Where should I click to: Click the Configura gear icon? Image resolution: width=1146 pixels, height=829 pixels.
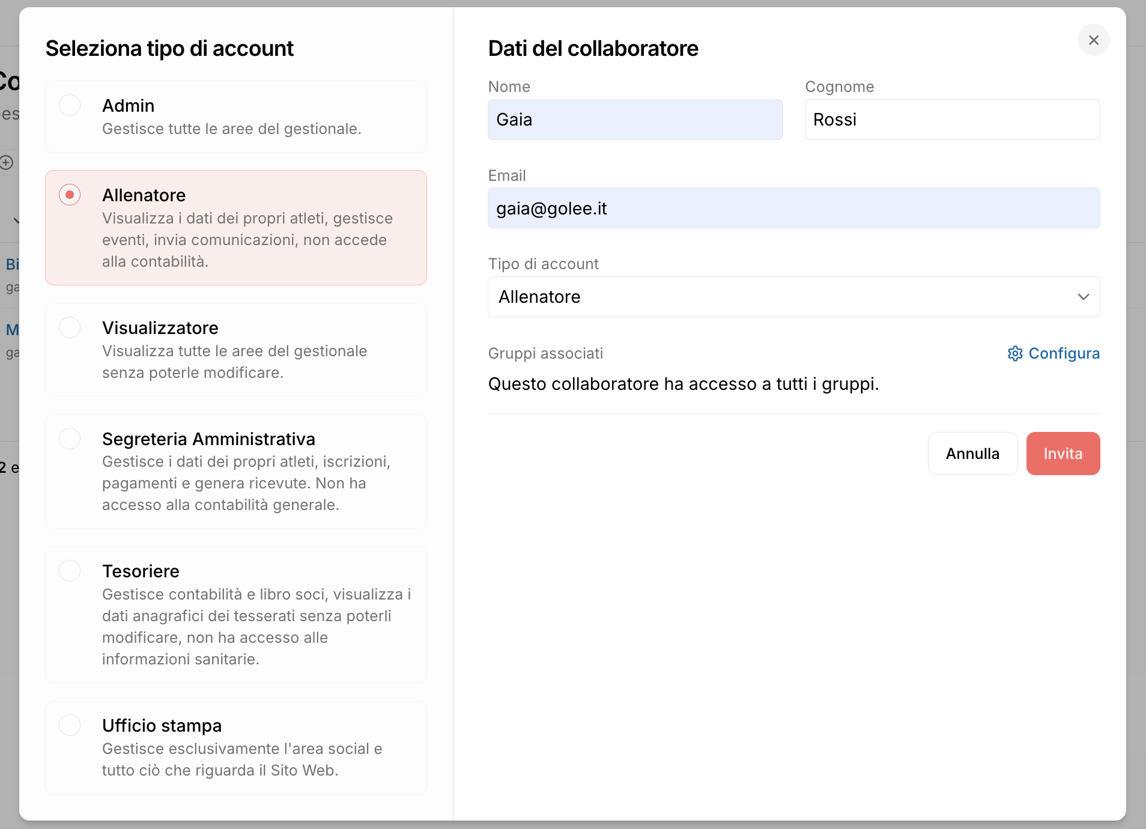tap(1015, 353)
